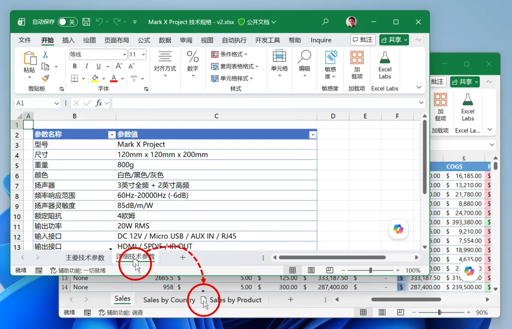Click the Decrease Font Size icon
The image size is (512, 329).
coord(131,66)
